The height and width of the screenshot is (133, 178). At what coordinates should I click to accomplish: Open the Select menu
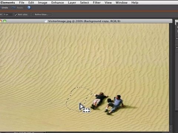tap(84, 3)
